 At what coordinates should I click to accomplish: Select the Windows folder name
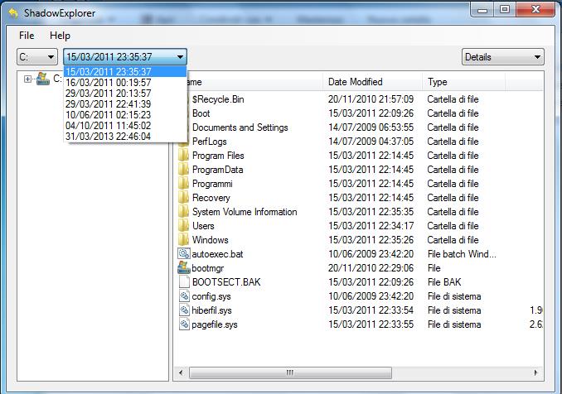coord(210,240)
